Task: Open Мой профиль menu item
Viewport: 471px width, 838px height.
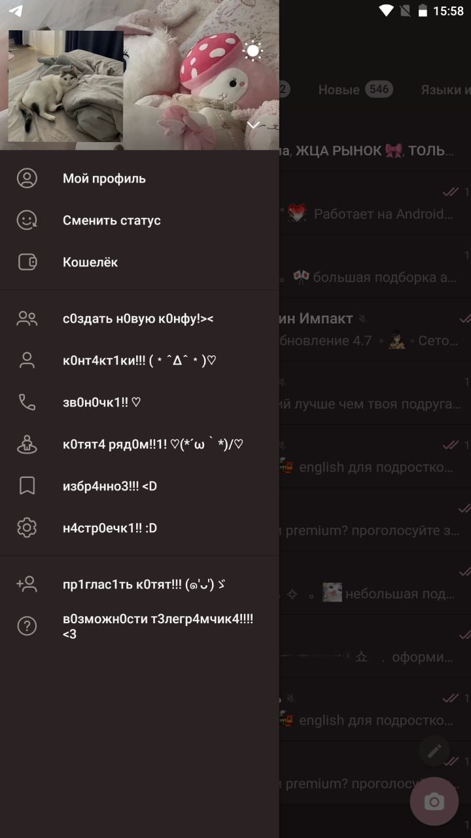Action: click(139, 178)
